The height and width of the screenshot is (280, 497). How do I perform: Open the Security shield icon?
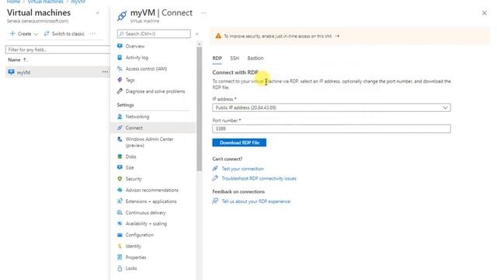tap(120, 179)
